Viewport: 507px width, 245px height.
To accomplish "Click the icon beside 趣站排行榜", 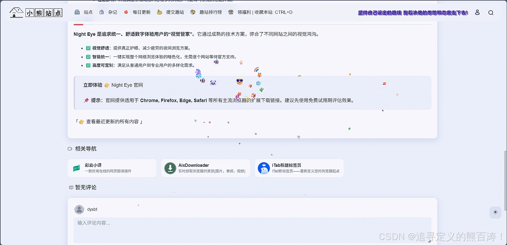I will click(193, 12).
